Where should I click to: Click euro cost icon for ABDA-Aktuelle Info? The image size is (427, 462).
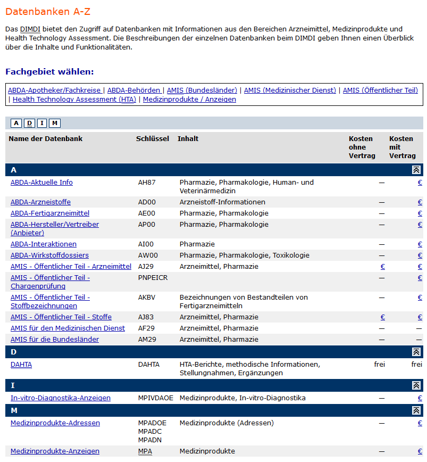pyautogui.click(x=420, y=183)
